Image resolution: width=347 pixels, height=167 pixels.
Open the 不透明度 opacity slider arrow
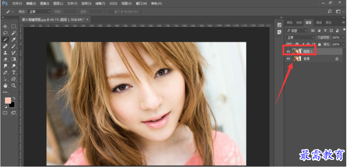(x=344, y=37)
